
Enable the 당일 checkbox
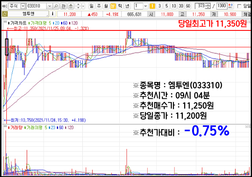click(x=239, y=6)
